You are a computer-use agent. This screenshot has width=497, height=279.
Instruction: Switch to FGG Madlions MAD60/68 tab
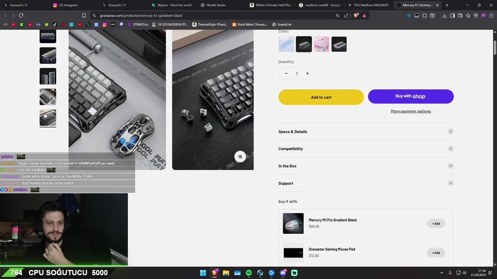pyautogui.click(x=368, y=5)
